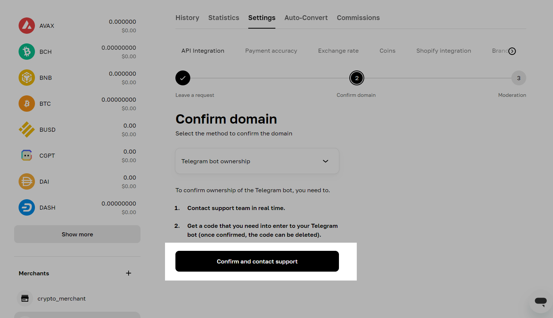Select the CGPT token icon
The height and width of the screenshot is (318, 553).
click(27, 155)
